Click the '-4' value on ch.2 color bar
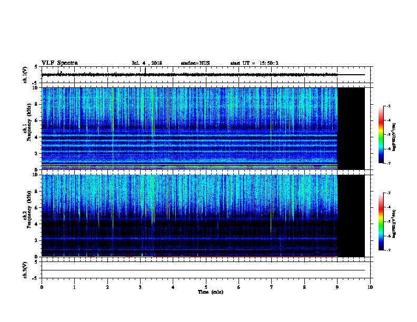 coord(388,207)
